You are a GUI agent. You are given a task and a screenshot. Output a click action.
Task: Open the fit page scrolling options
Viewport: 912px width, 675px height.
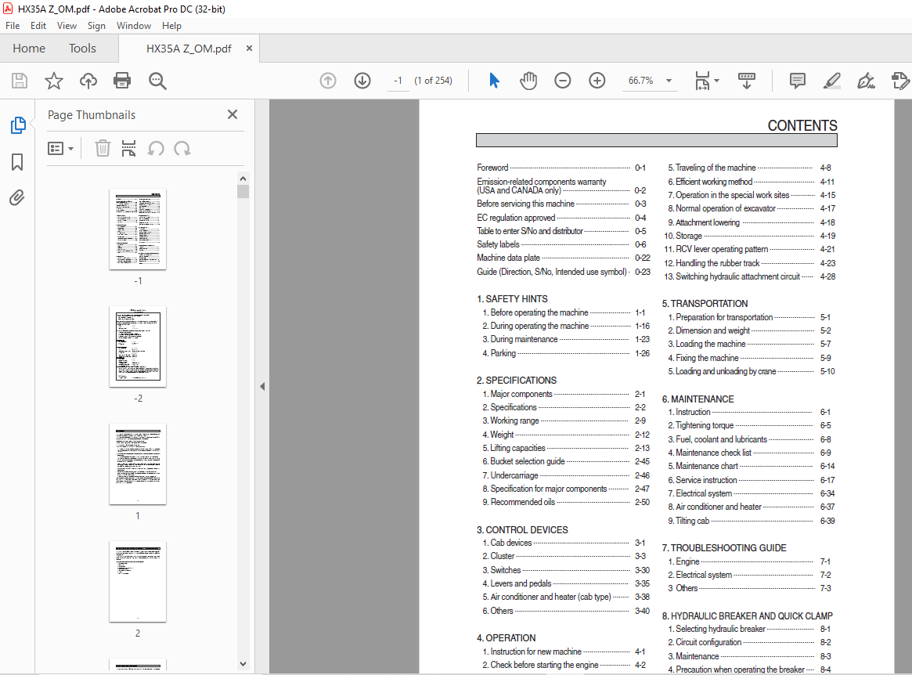[707, 81]
